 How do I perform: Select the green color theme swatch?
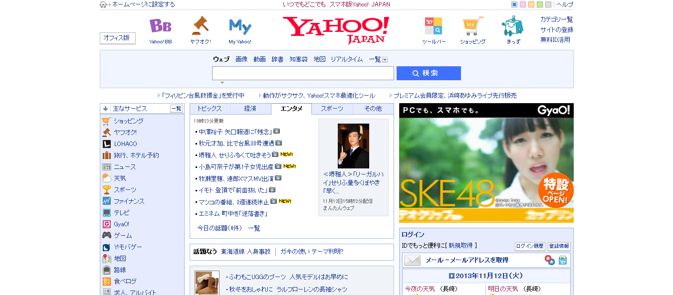point(540,4)
